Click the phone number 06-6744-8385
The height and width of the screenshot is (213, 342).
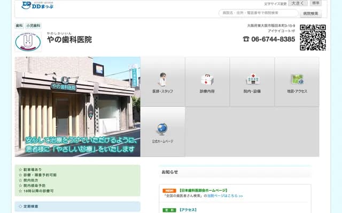coord(273,39)
